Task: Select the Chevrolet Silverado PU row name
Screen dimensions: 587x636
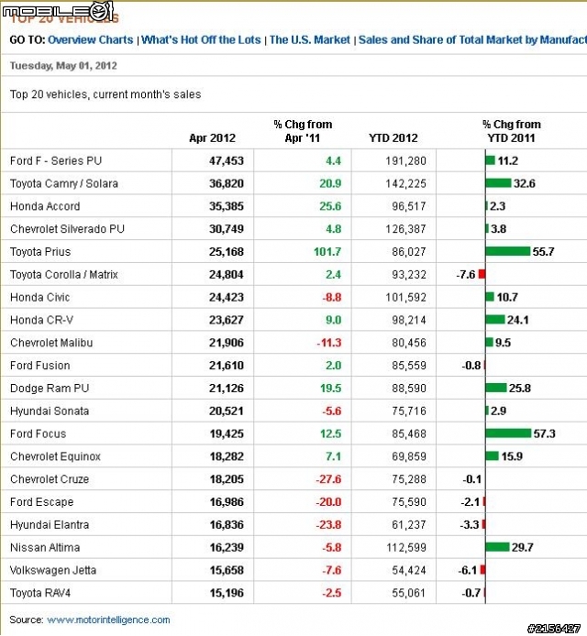Action: 67,229
